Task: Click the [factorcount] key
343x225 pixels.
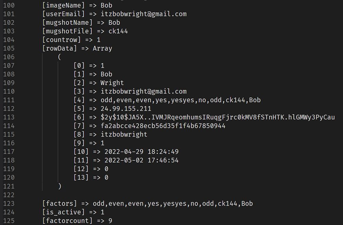Action: coord(67,221)
